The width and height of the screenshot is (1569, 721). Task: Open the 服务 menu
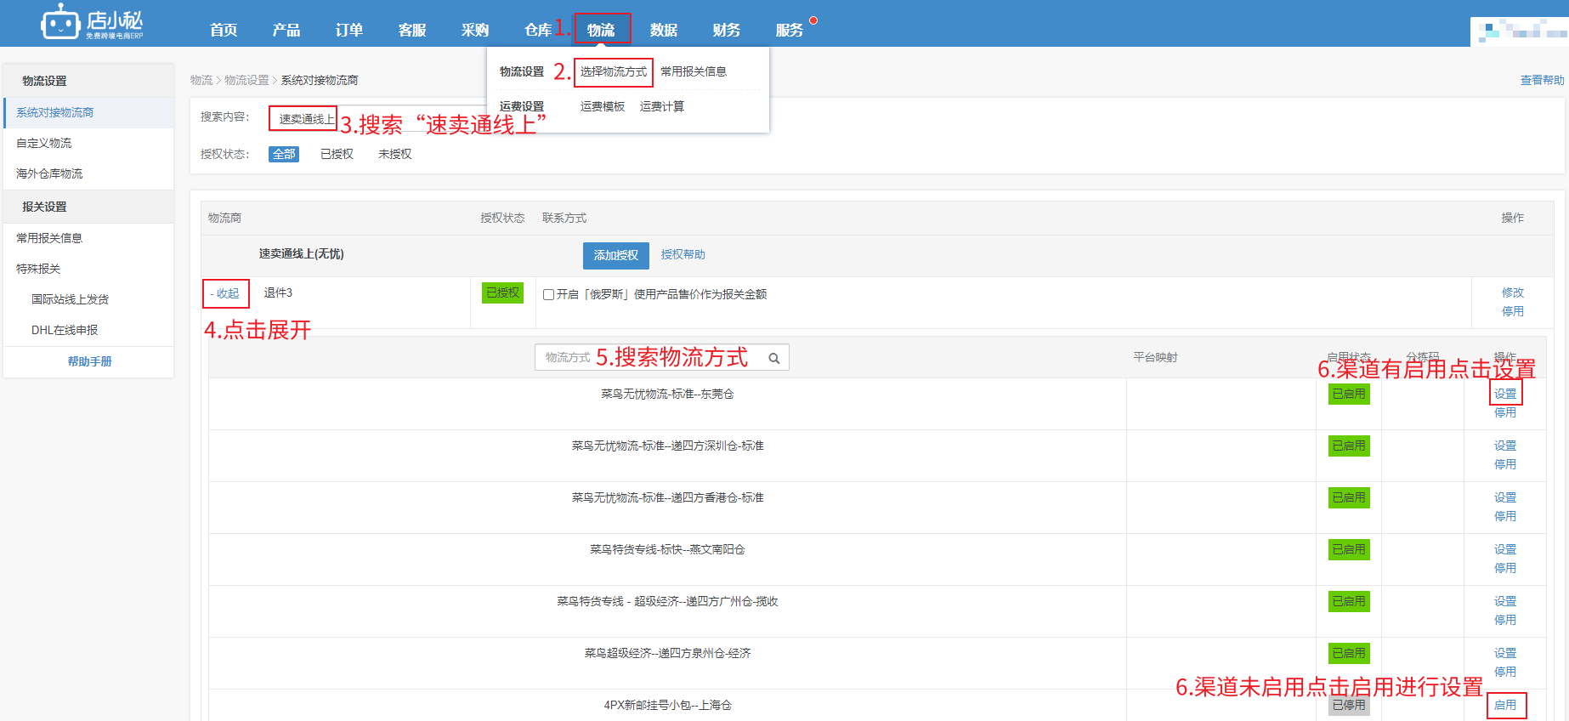(x=790, y=30)
